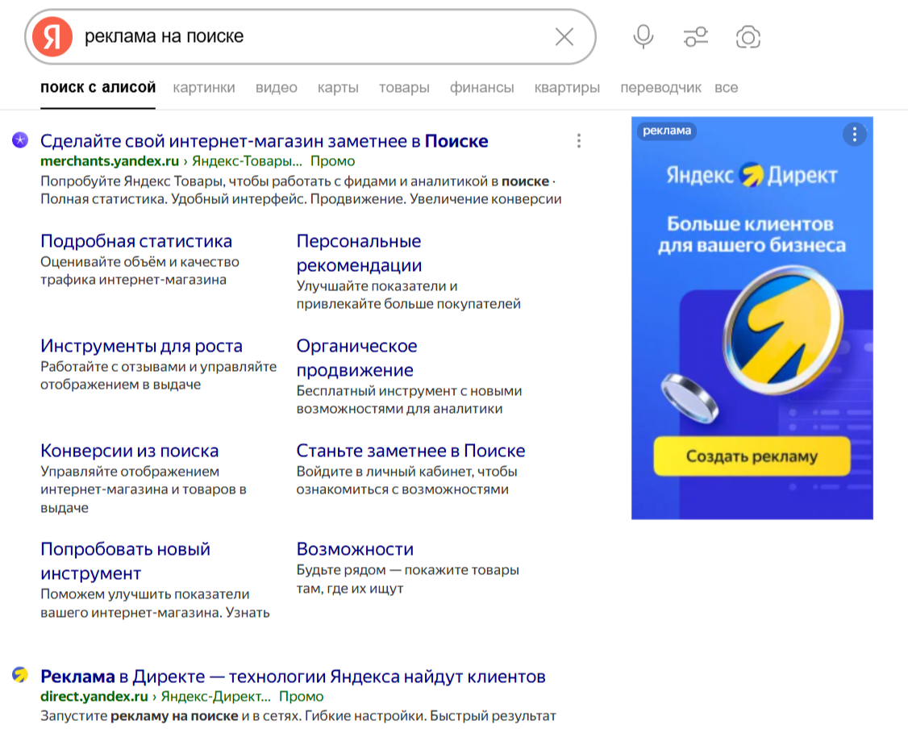The height and width of the screenshot is (737, 908).
Task: Click the «Яндекс-Товары...» breadcrumb in the first result
Action: point(247,161)
